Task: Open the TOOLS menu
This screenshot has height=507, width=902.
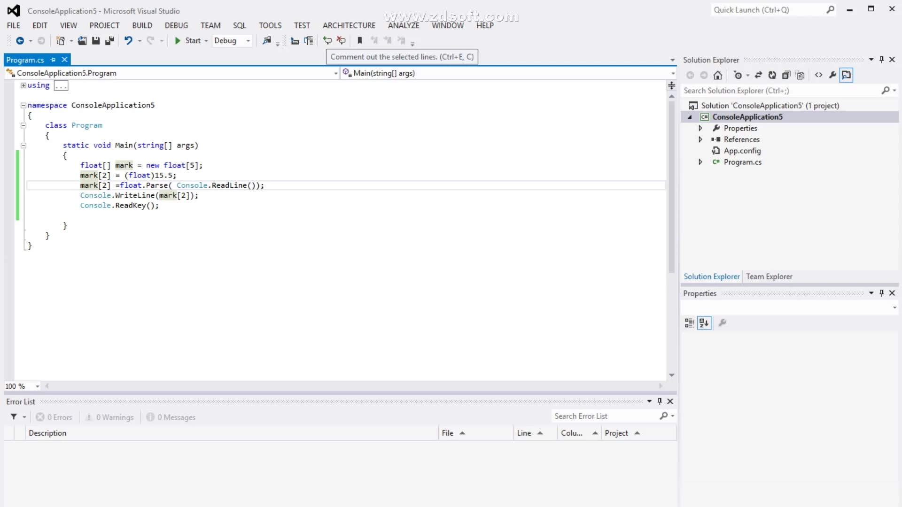Action: (270, 25)
